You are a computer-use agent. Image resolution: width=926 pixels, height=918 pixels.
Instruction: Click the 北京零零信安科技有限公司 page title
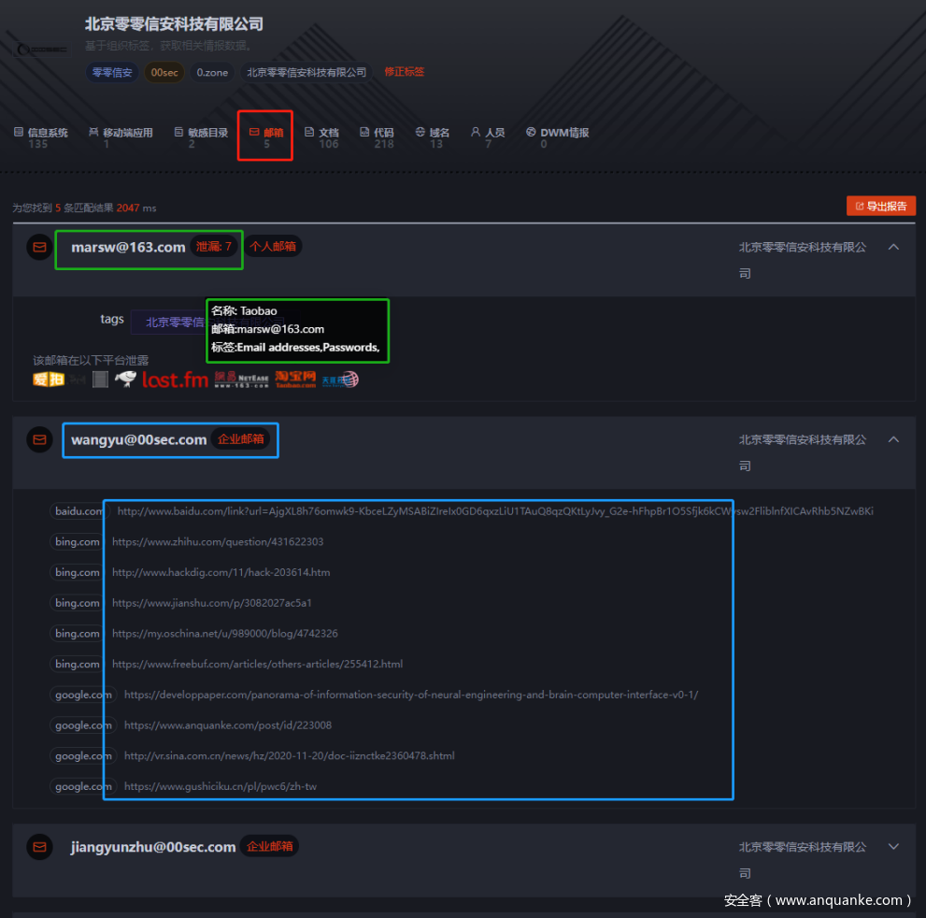click(174, 24)
